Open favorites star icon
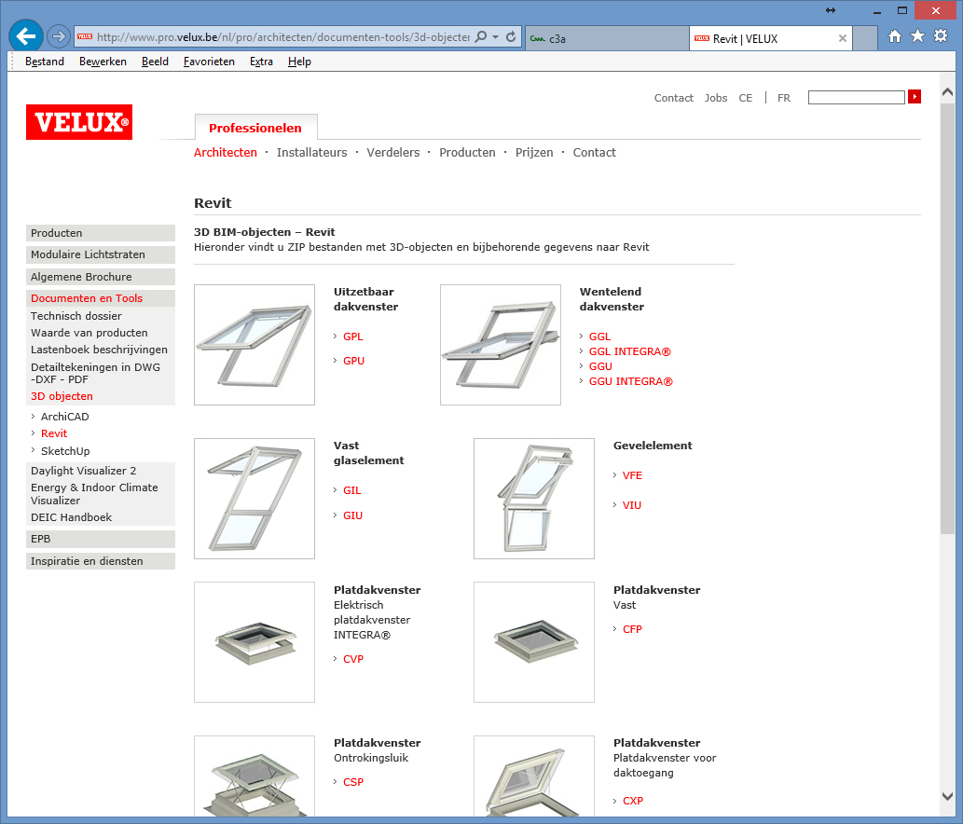 coord(917,36)
